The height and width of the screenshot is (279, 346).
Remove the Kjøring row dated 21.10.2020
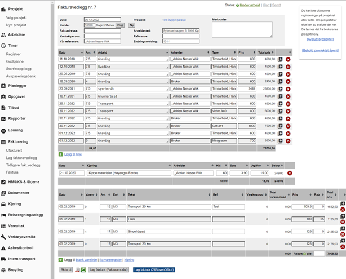(290, 173)
